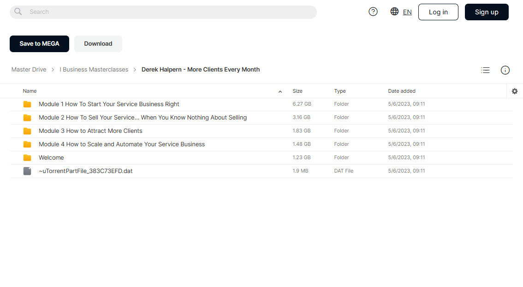Click Save to MEGA button
This screenshot has width=523, height=287.
pyautogui.click(x=39, y=44)
